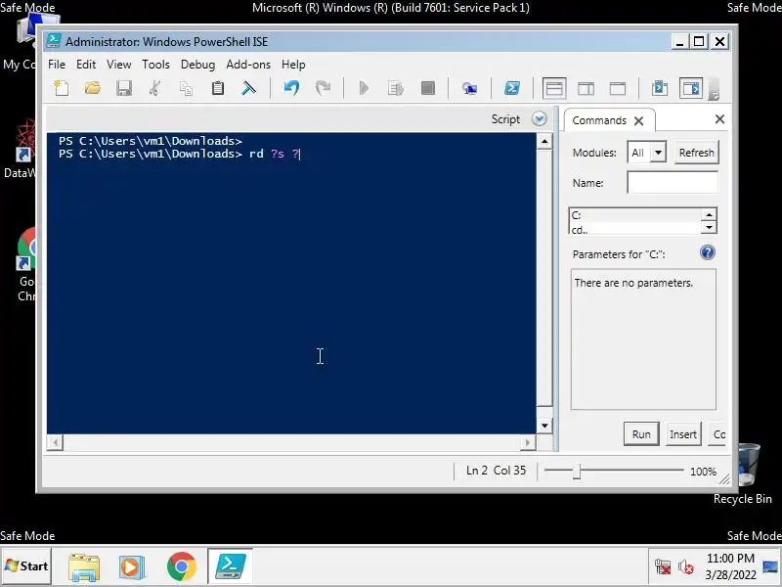782x587 pixels.
Task: Focus the Name input field
Action: pyautogui.click(x=673, y=182)
